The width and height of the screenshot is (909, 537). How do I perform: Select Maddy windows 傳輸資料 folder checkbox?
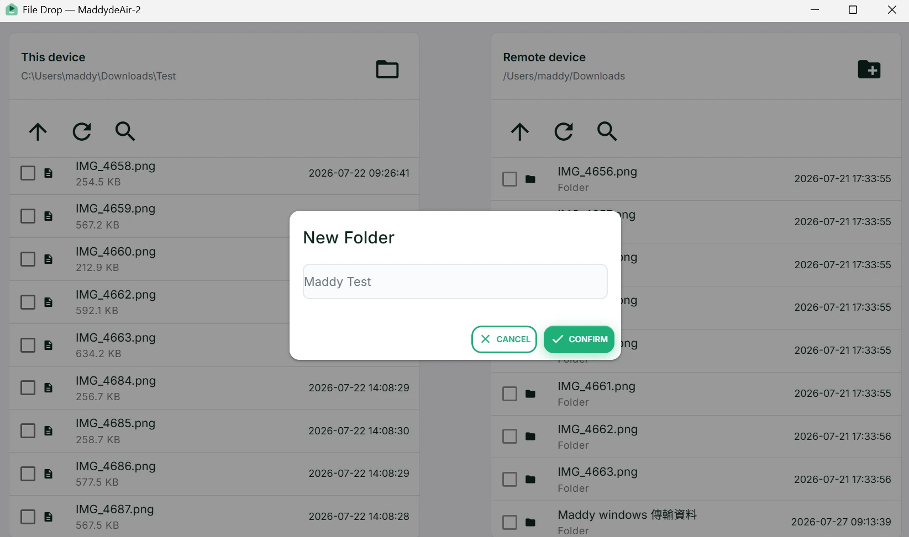[509, 522]
